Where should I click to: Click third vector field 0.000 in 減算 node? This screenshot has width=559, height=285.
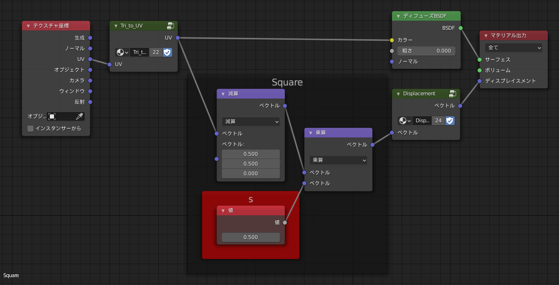click(x=251, y=173)
